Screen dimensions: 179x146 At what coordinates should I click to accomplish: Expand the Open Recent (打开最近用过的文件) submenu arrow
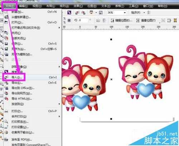click(x=59, y=28)
